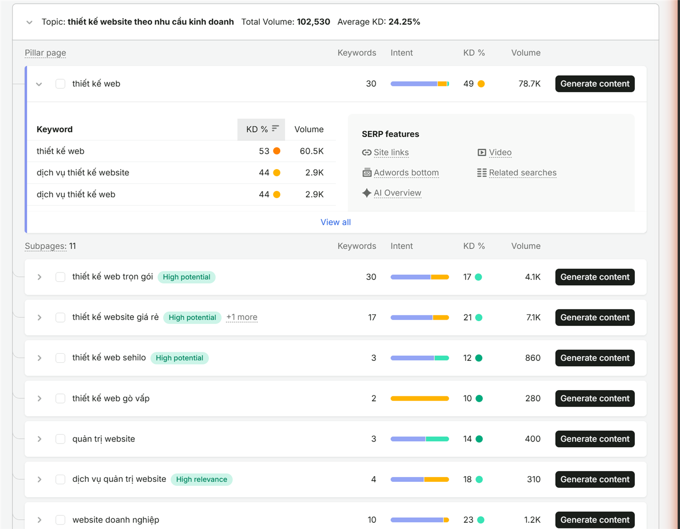The image size is (680, 529).
Task: Tick the thiết kế website giá rẻ checkbox
Action: tap(60, 317)
